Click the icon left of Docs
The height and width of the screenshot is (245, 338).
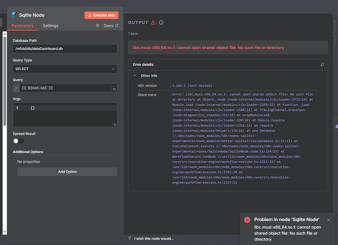click(x=98, y=25)
